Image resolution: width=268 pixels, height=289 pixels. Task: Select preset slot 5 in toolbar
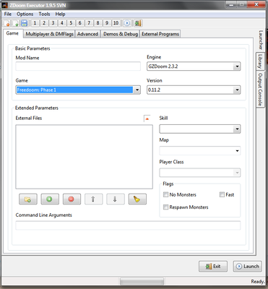[x=71, y=23]
